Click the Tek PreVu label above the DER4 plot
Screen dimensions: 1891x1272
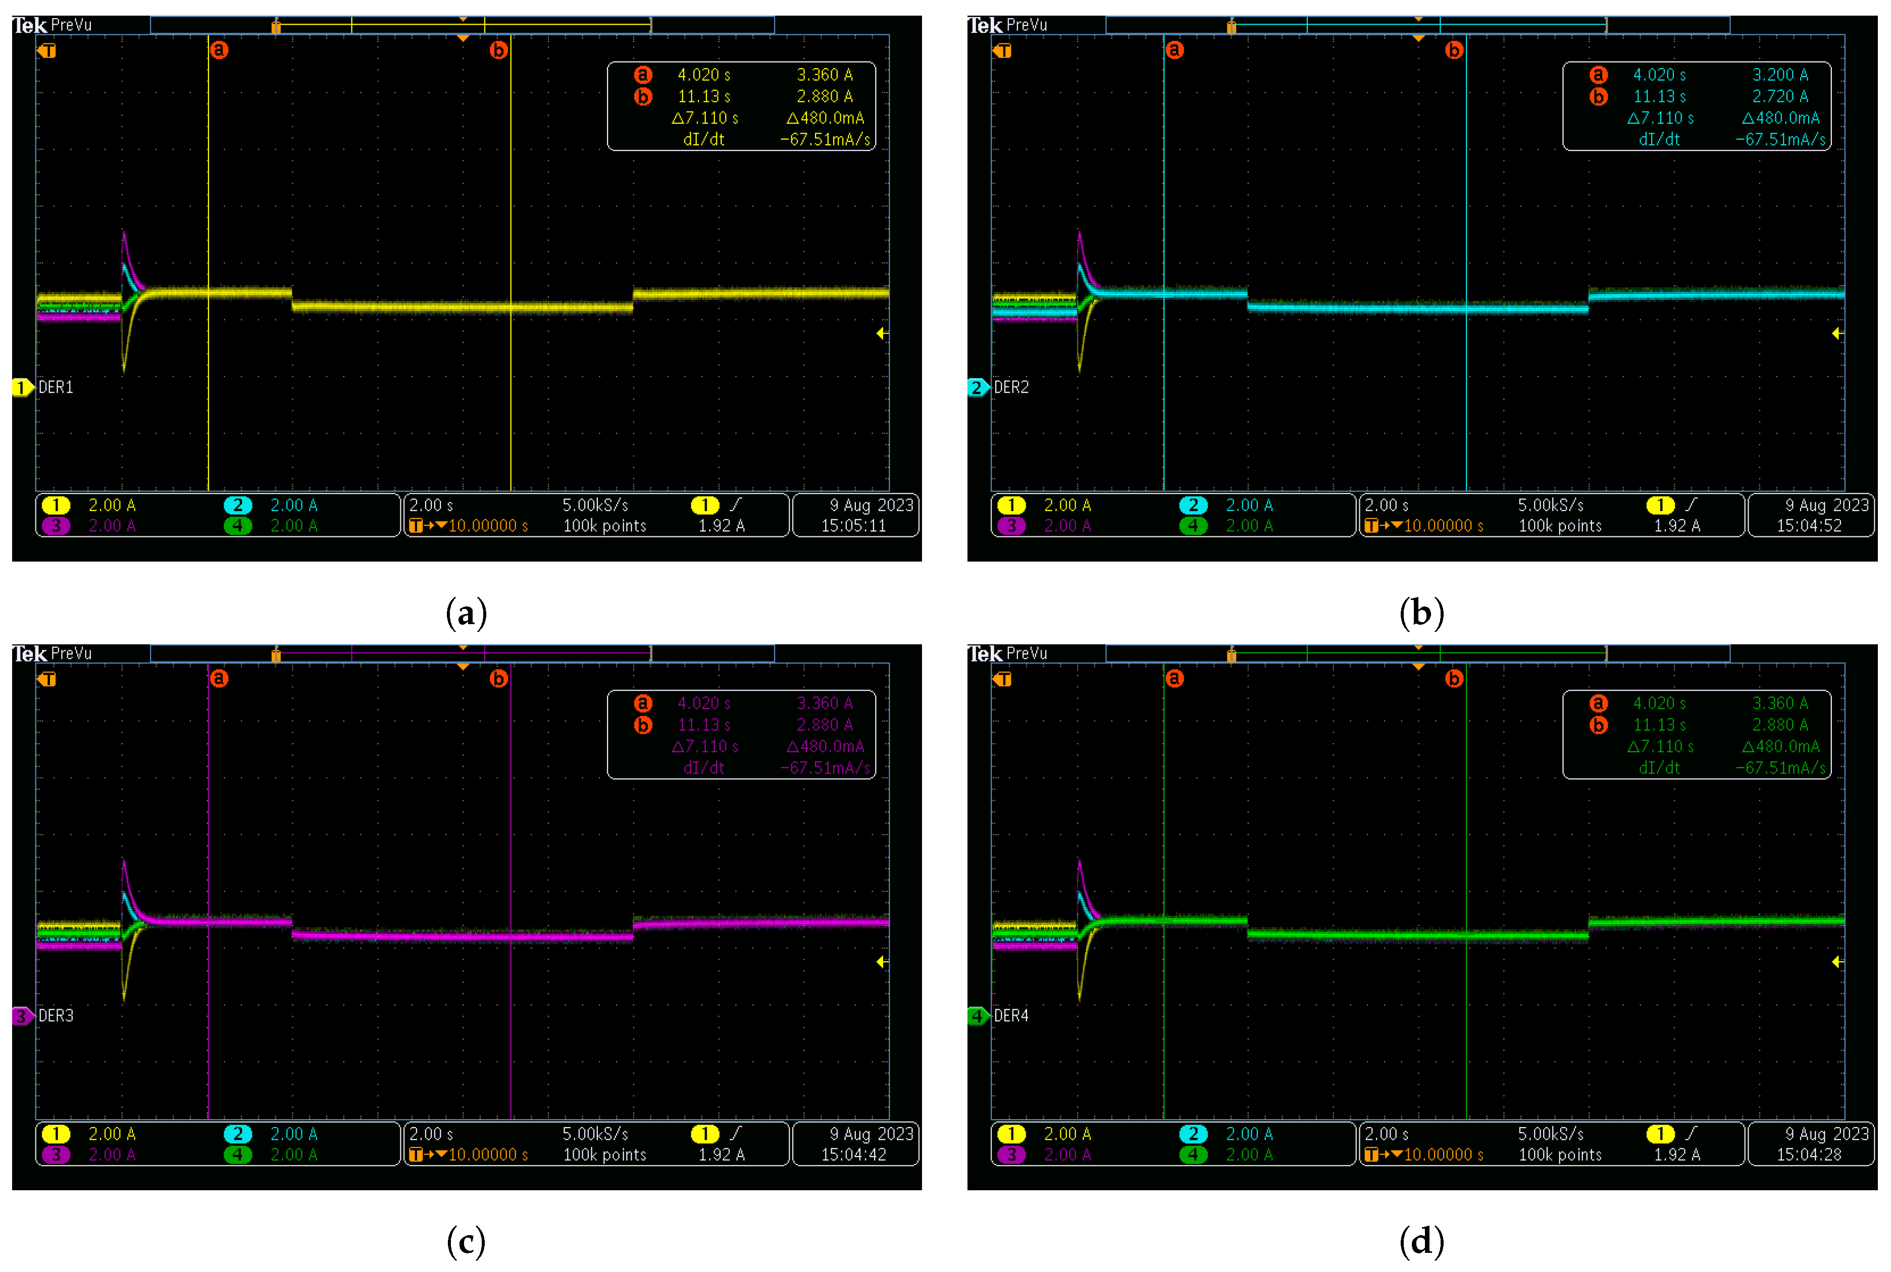point(1008,654)
